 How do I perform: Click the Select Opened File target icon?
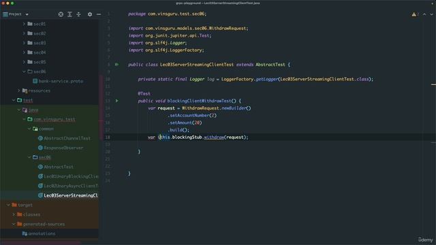point(61,14)
